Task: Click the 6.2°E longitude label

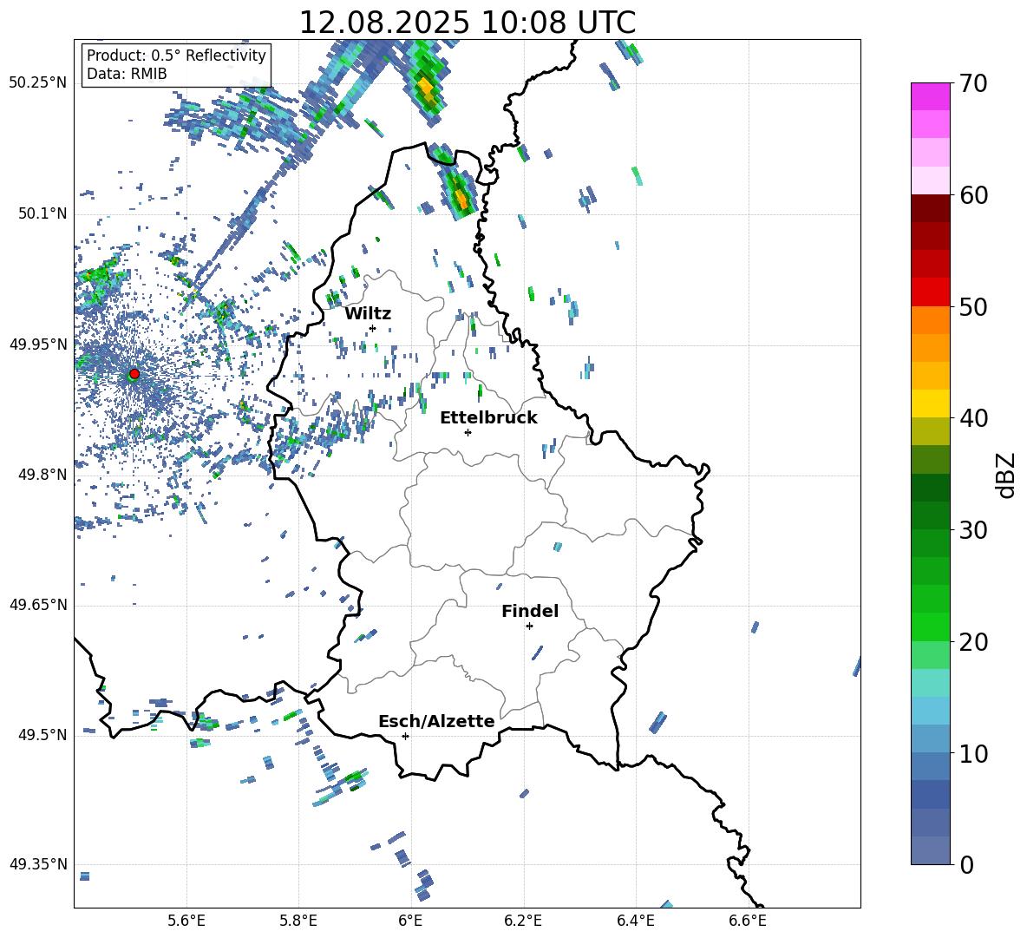Action: tap(523, 921)
